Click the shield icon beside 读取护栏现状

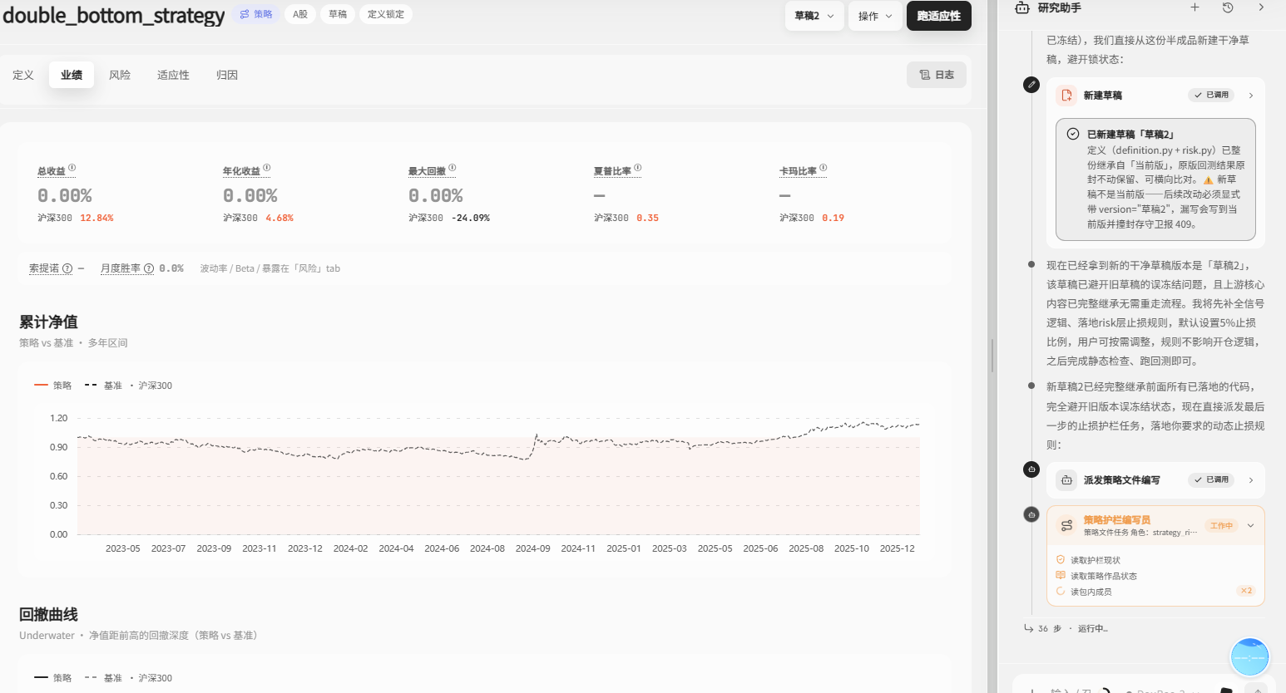tap(1061, 560)
